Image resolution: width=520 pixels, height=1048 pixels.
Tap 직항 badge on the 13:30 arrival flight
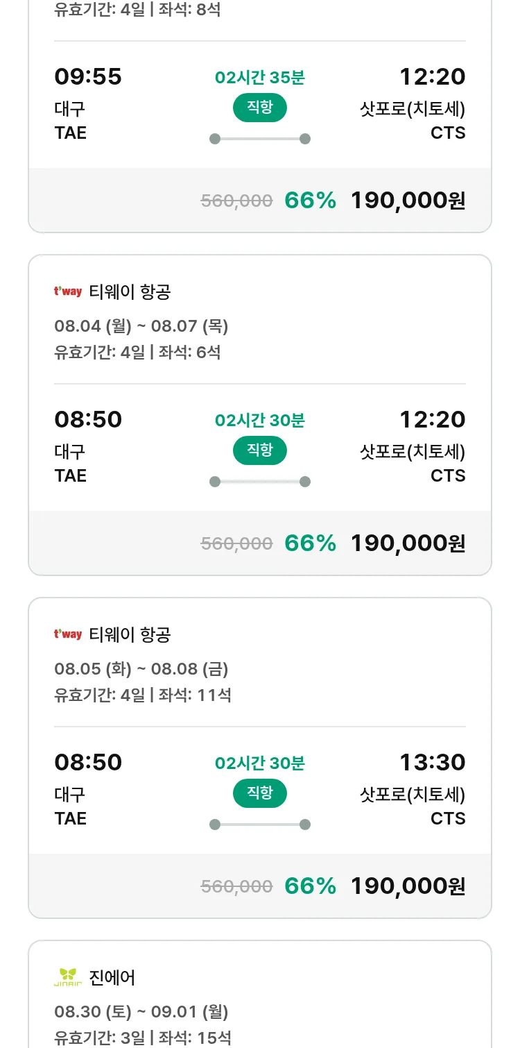click(259, 793)
